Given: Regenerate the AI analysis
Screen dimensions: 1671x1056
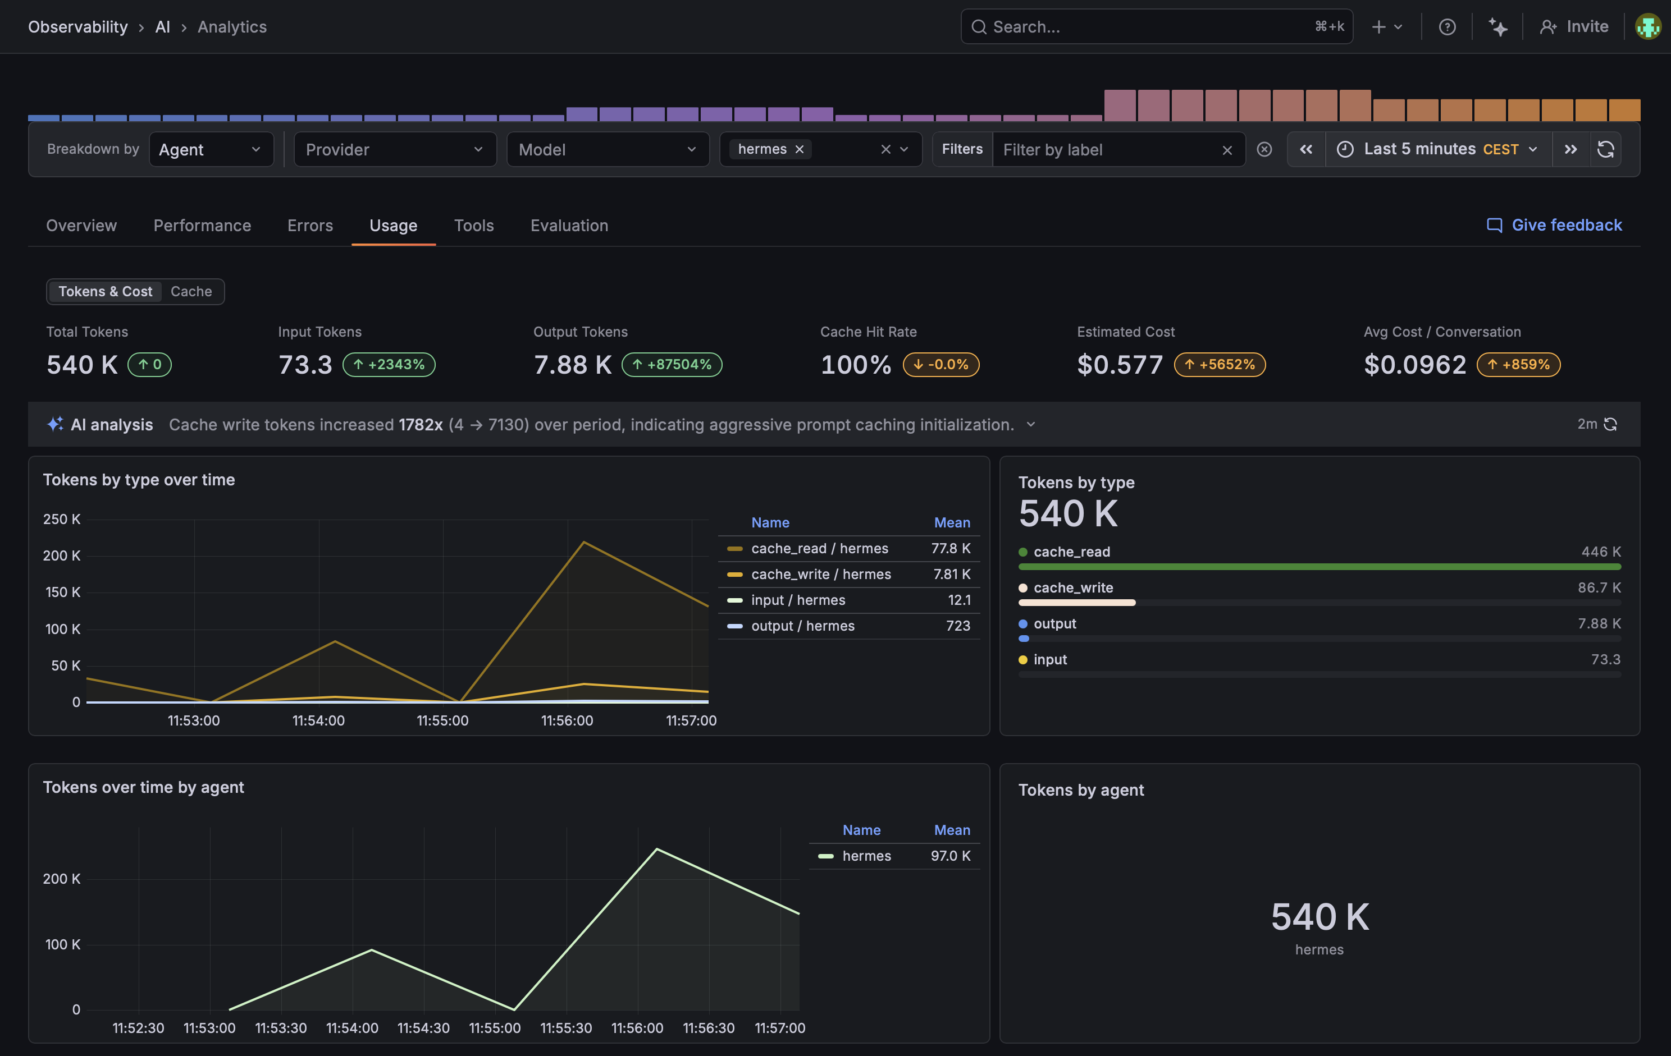Looking at the screenshot, I should (1610, 424).
